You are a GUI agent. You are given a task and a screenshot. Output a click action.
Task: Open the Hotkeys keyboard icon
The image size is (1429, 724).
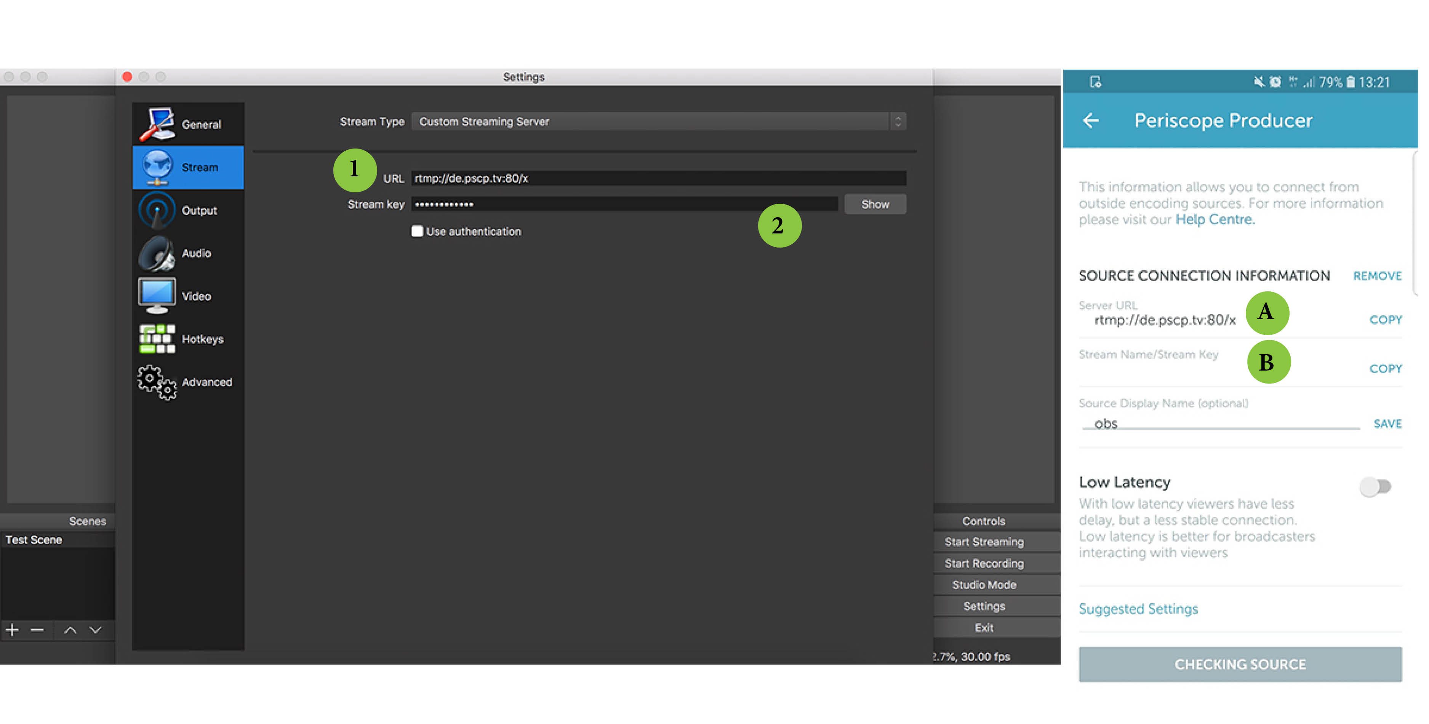pos(158,339)
